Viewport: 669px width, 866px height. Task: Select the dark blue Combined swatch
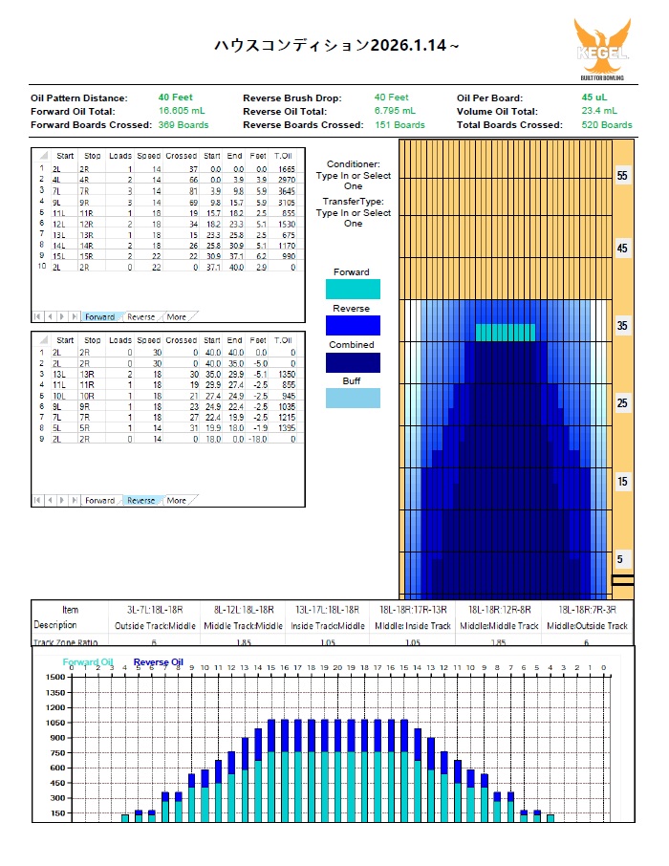click(353, 362)
